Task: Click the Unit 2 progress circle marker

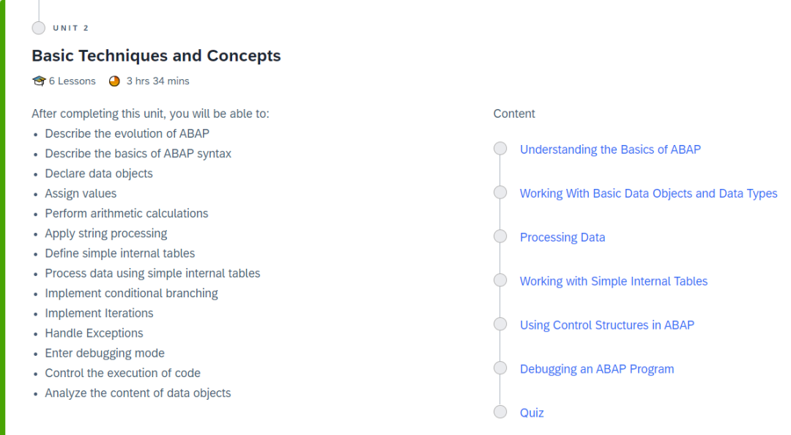Action: point(39,28)
